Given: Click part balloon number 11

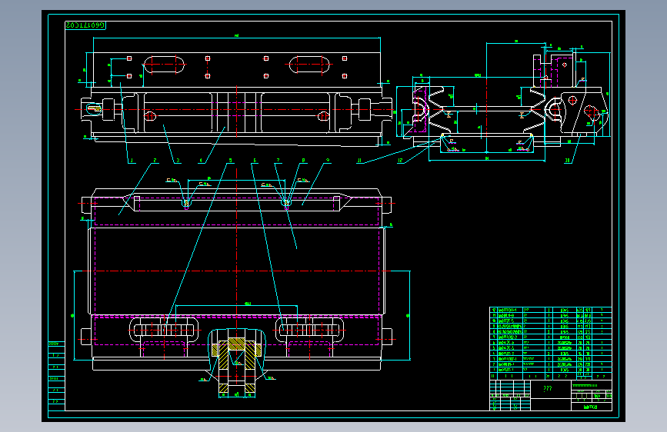Looking at the screenshot, I should [359, 161].
